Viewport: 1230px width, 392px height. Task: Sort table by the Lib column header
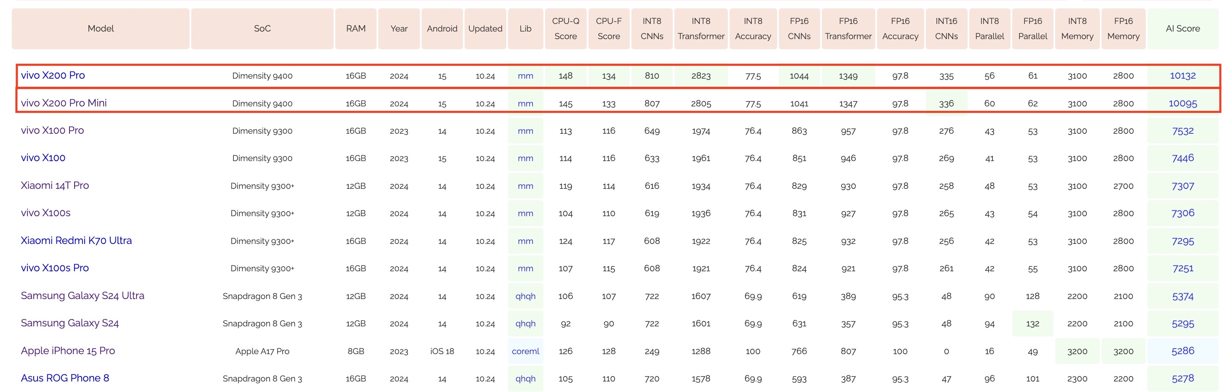pos(525,29)
